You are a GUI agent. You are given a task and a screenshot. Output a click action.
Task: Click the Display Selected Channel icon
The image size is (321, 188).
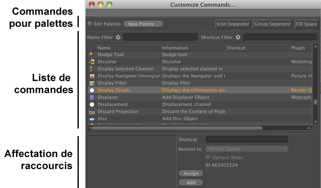pyautogui.click(x=91, y=69)
